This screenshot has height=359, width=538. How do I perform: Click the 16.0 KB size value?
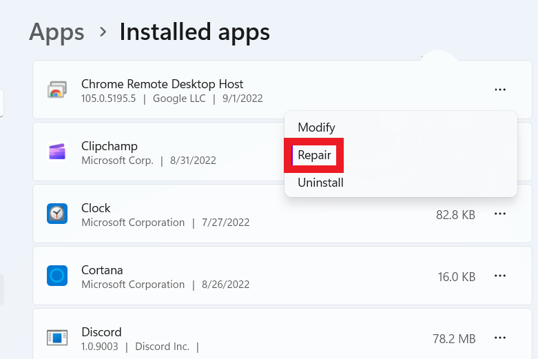457,277
